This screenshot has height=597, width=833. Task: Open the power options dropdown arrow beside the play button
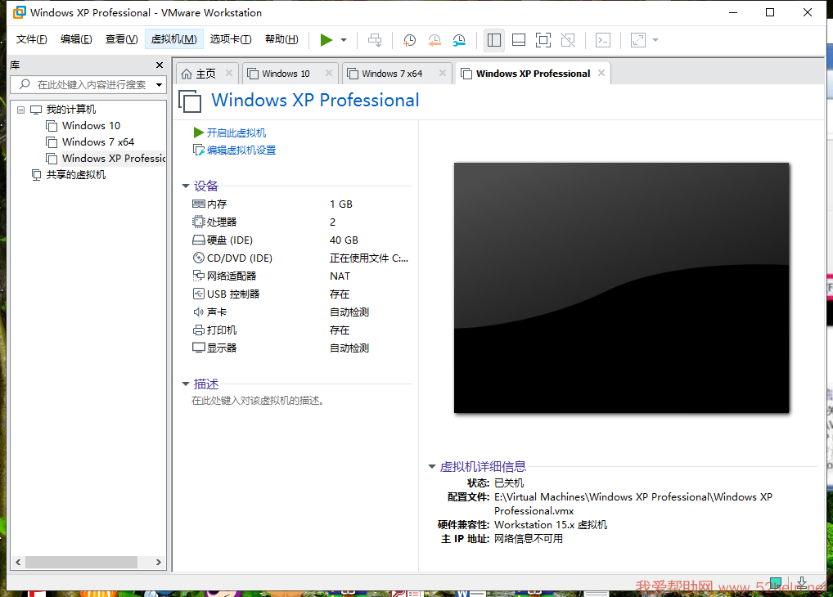point(344,40)
